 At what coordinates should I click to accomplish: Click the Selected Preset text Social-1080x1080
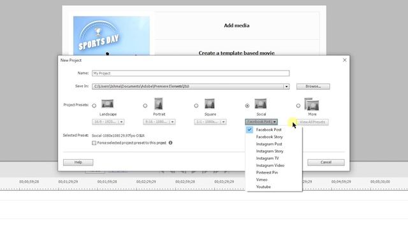coord(118,135)
